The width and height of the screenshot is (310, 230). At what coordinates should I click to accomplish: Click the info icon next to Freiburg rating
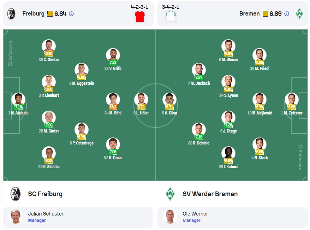click(x=71, y=14)
